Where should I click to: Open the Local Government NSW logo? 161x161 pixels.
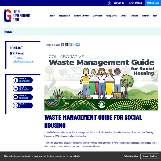(17, 16)
